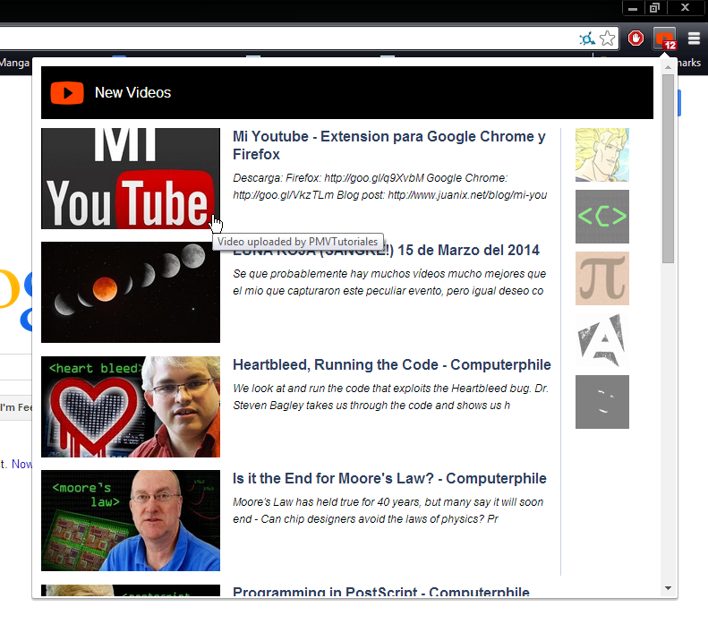The height and width of the screenshot is (641, 708).
Task: Open the green code brackets channel avatar
Action: pyautogui.click(x=601, y=217)
